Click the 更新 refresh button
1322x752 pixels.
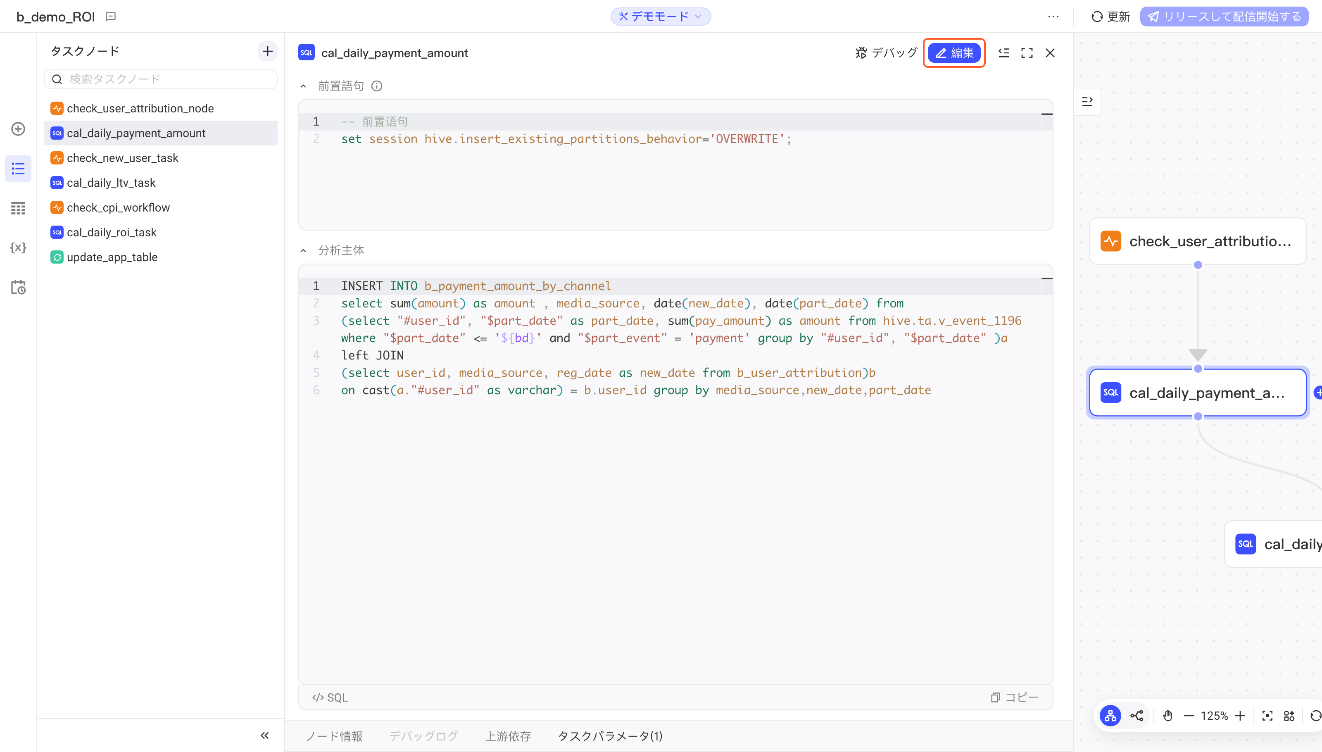pos(1110,17)
